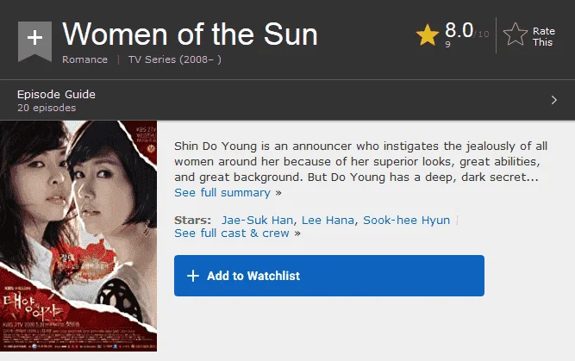The image size is (575, 361).
Task: Open the Women of the Sun poster
Action: click(x=78, y=236)
